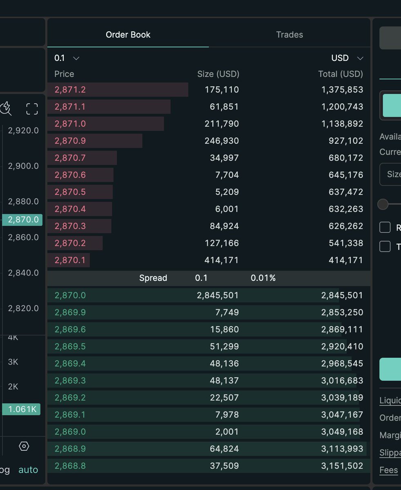Click the leverage slider handle
This screenshot has width=401, height=490.
(383, 204)
